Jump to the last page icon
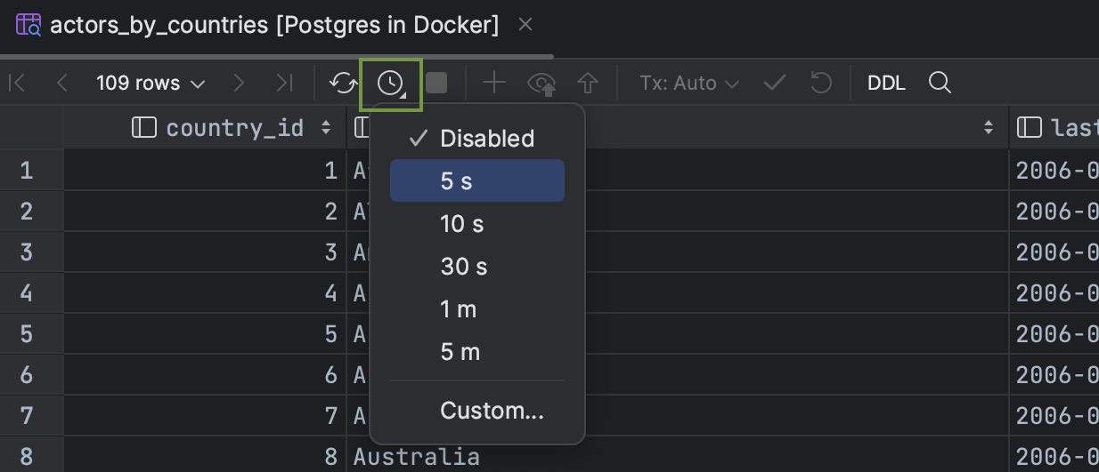Viewport: 1099px width, 472px height. [x=284, y=84]
